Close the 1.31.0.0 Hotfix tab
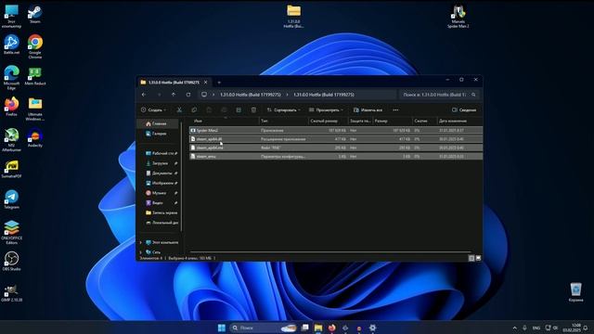Image resolution: width=594 pixels, height=334 pixels. [x=206, y=83]
